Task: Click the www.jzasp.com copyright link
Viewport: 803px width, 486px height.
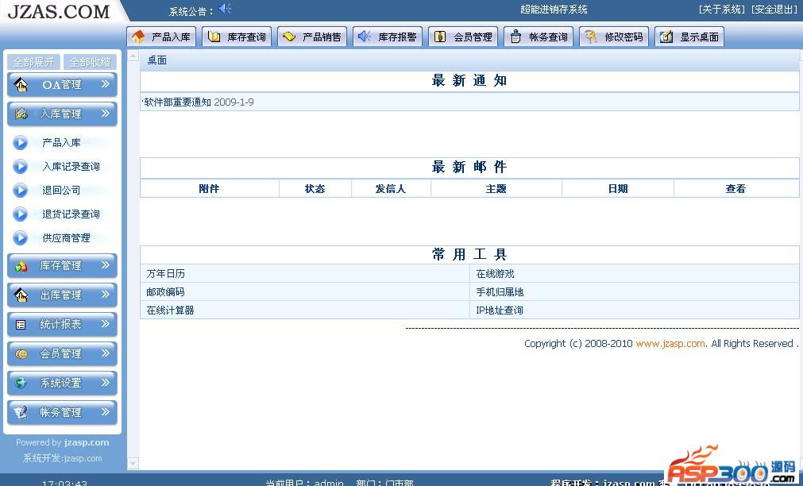Action: 670,344
